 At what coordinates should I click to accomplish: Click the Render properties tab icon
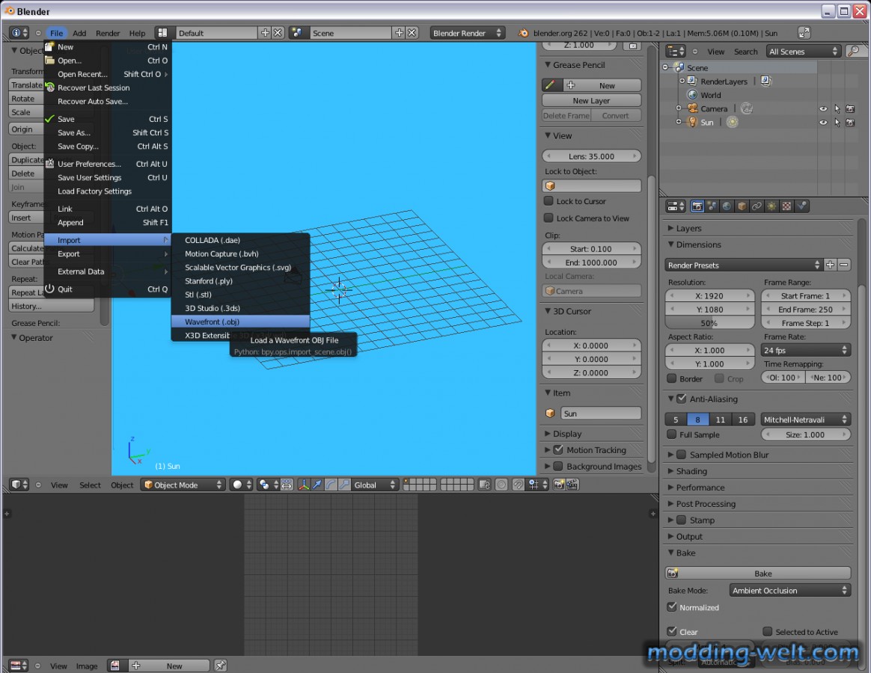click(697, 206)
